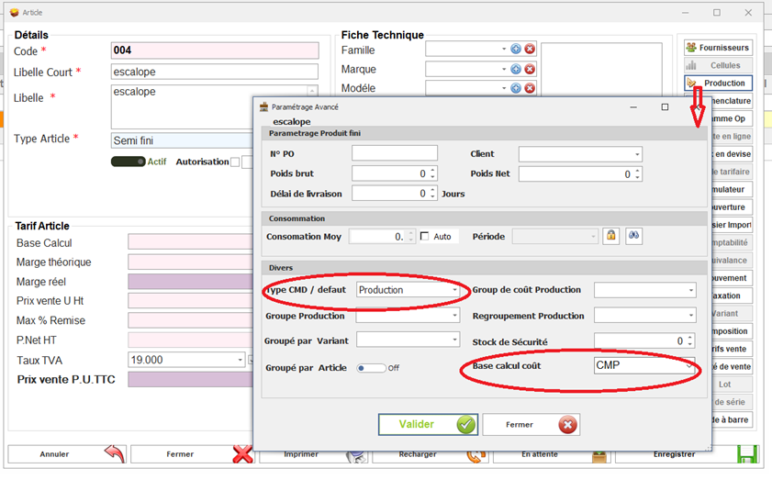Click Fermer in the Paramétrage Avancé dialog

(x=531, y=425)
